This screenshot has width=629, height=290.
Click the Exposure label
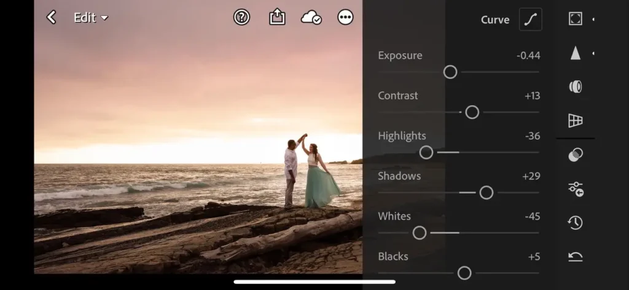pyautogui.click(x=400, y=56)
